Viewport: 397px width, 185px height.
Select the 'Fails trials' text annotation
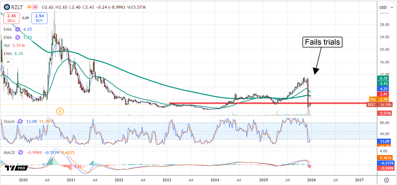[322, 43]
